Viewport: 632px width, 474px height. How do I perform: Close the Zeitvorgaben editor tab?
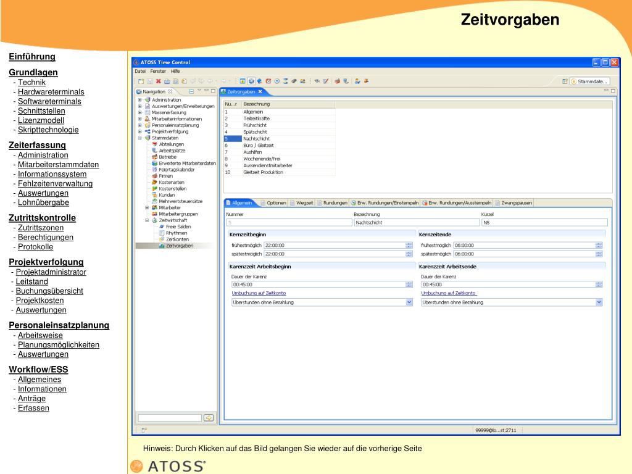click(260, 91)
